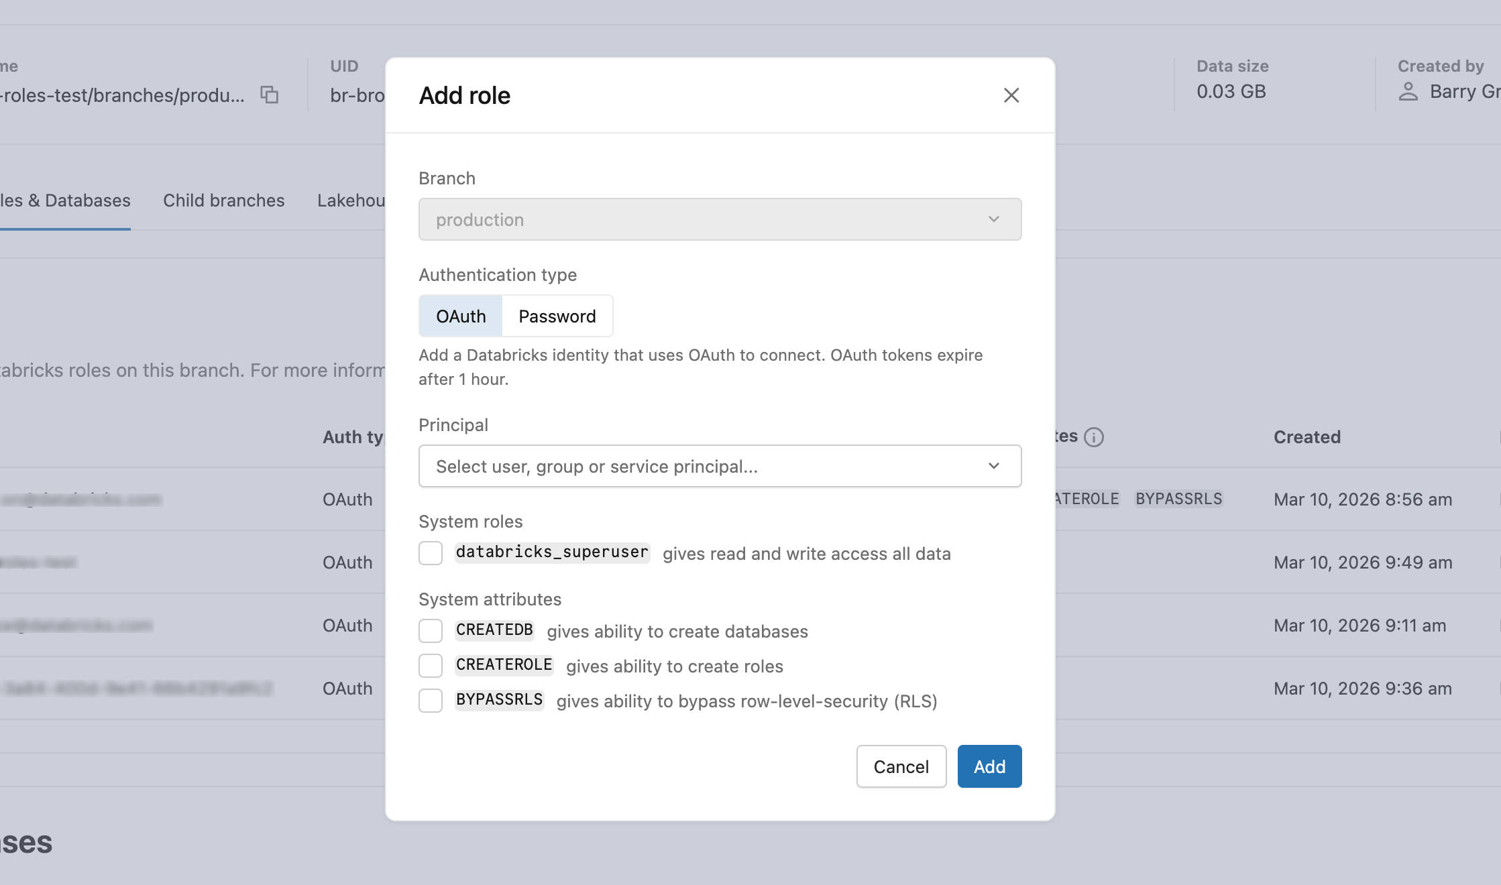Copy the branch path with the copy icon
The height and width of the screenshot is (885, 1501).
(x=270, y=95)
